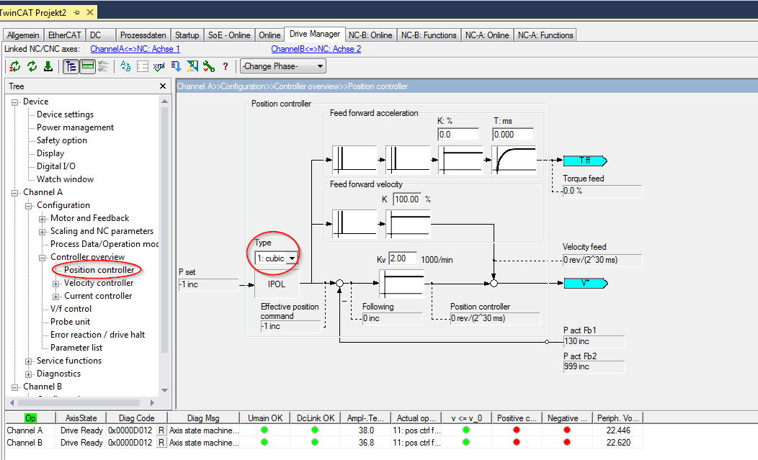The height and width of the screenshot is (460, 758).
Task: Click the red question mark help icon
Action: 226,66
